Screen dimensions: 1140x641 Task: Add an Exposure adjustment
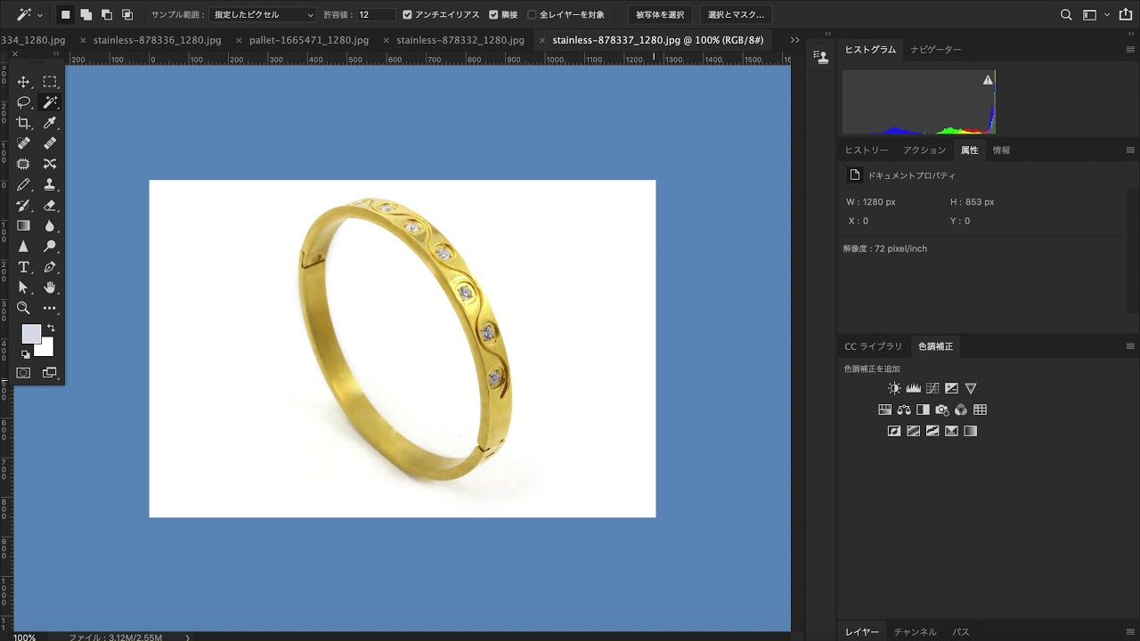coord(951,388)
